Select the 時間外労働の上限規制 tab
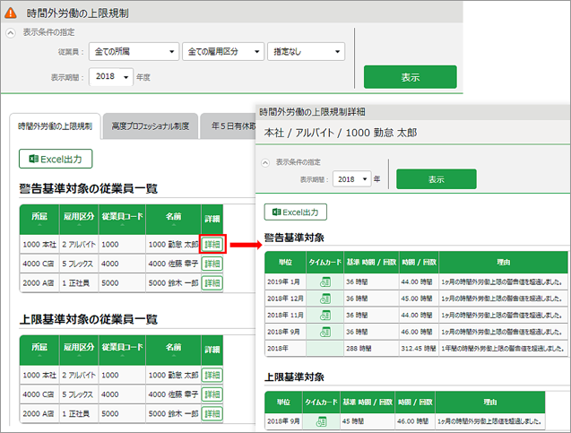 [55, 126]
